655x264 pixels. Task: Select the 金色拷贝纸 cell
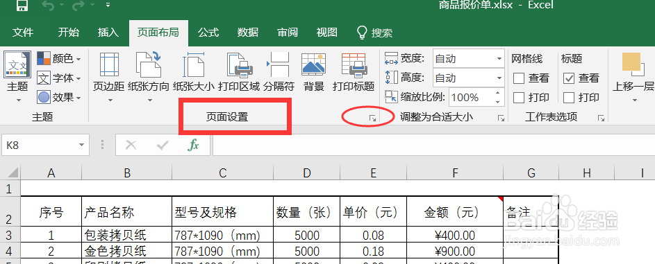click(x=126, y=252)
